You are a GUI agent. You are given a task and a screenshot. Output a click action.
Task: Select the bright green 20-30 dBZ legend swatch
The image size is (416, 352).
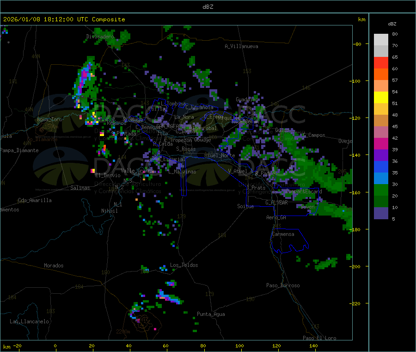pos(381,190)
